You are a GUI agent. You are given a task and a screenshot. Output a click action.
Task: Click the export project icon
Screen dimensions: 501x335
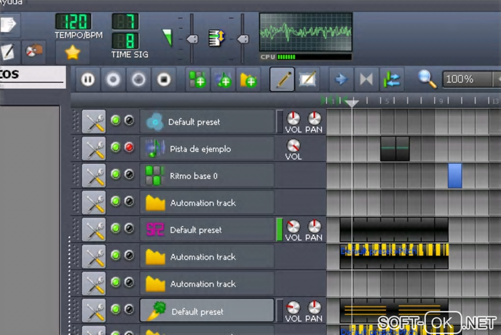[8, 25]
